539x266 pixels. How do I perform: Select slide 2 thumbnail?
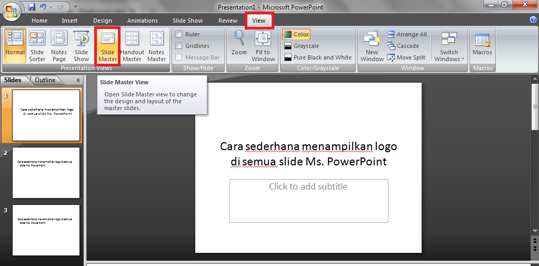46,173
